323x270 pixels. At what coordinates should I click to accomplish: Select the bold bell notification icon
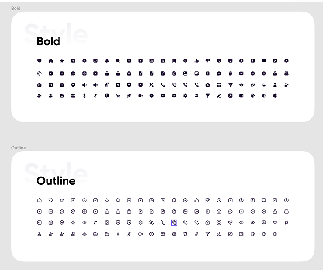pyautogui.click(x=106, y=61)
